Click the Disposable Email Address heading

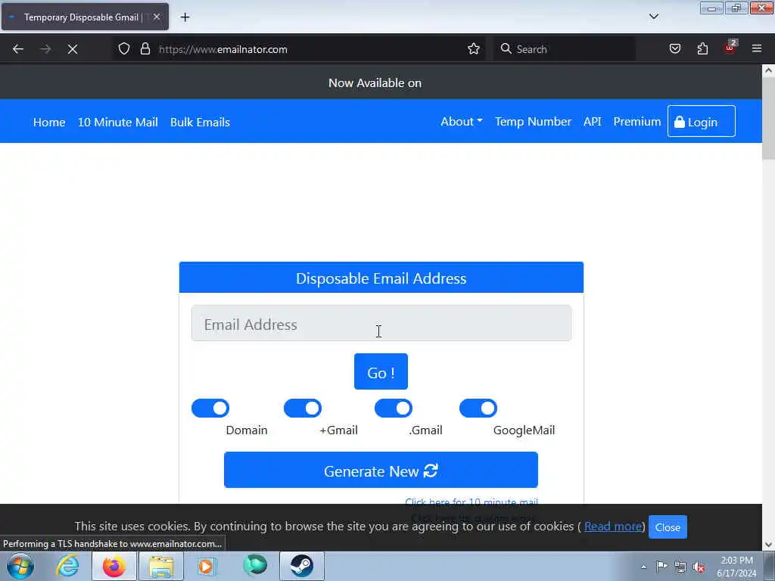[381, 278]
